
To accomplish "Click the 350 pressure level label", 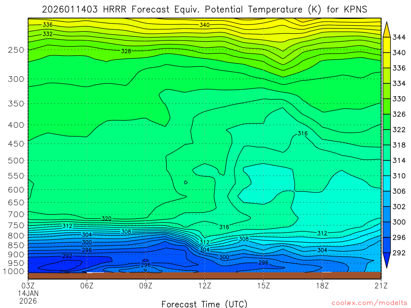I will click(16, 103).
